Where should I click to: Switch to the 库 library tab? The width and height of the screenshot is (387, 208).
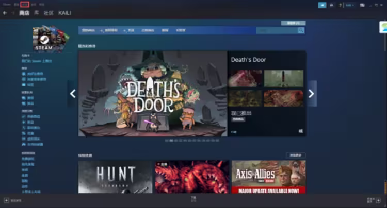point(36,13)
